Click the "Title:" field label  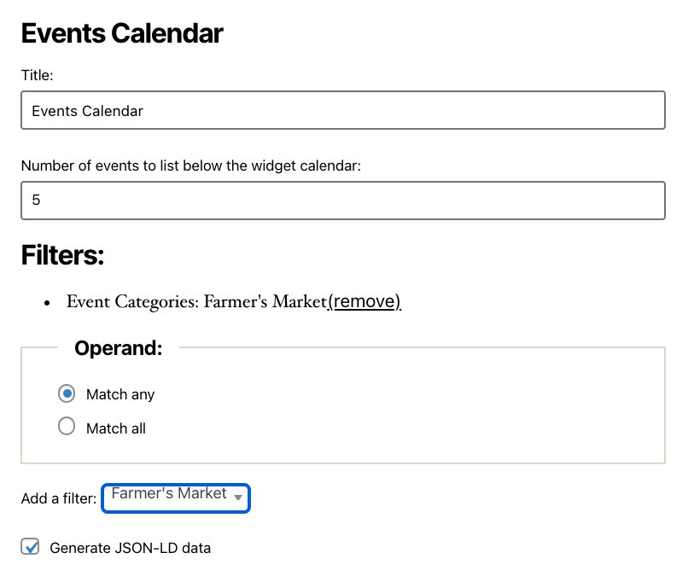[38, 75]
